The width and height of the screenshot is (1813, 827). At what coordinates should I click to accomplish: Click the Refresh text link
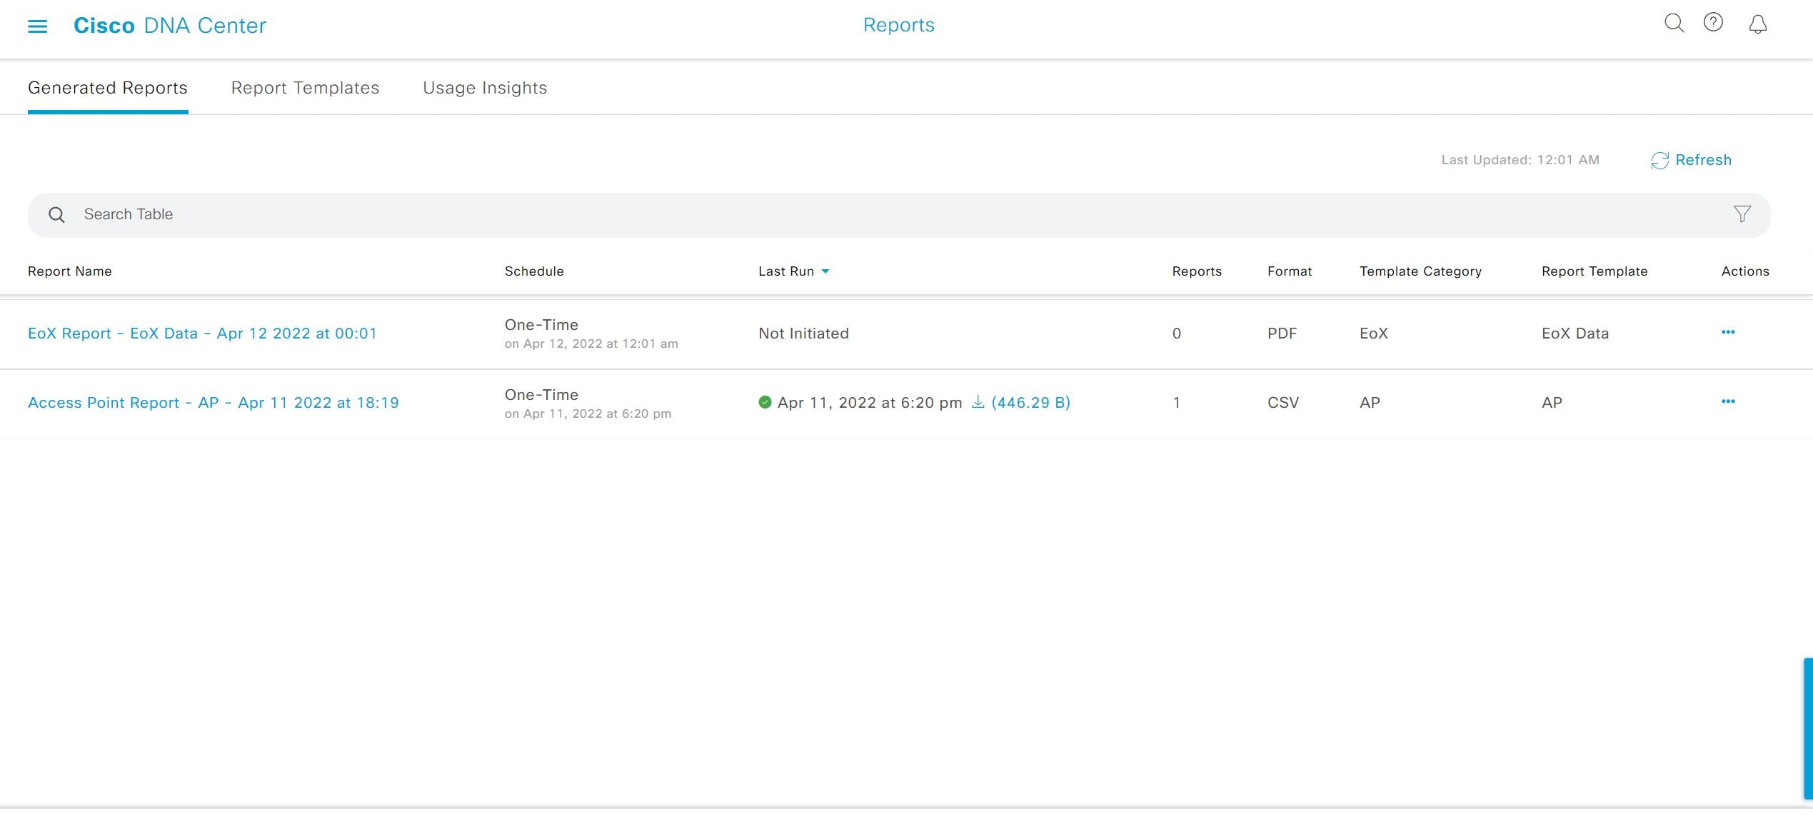1703,160
